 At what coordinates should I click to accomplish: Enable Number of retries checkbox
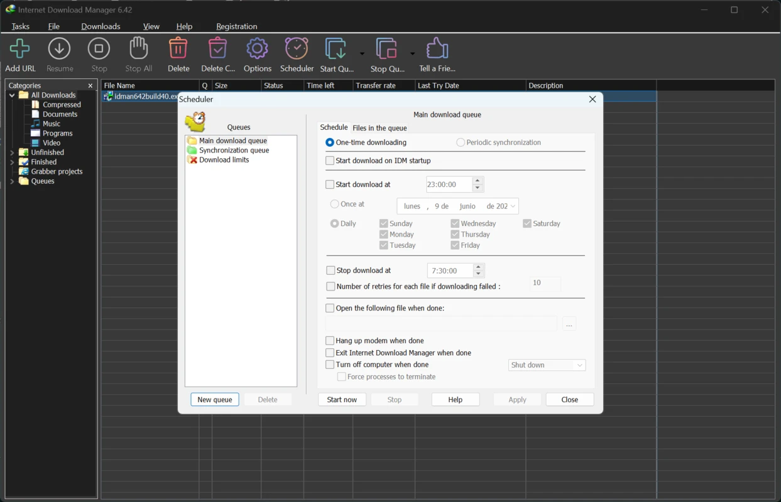pyautogui.click(x=330, y=286)
